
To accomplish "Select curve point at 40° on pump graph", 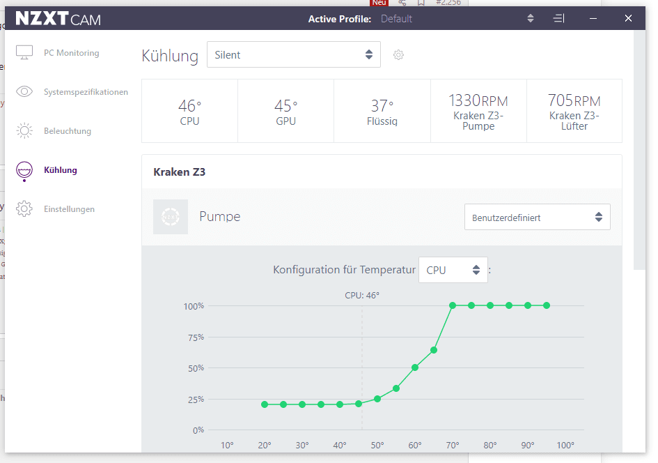I will click(340, 404).
